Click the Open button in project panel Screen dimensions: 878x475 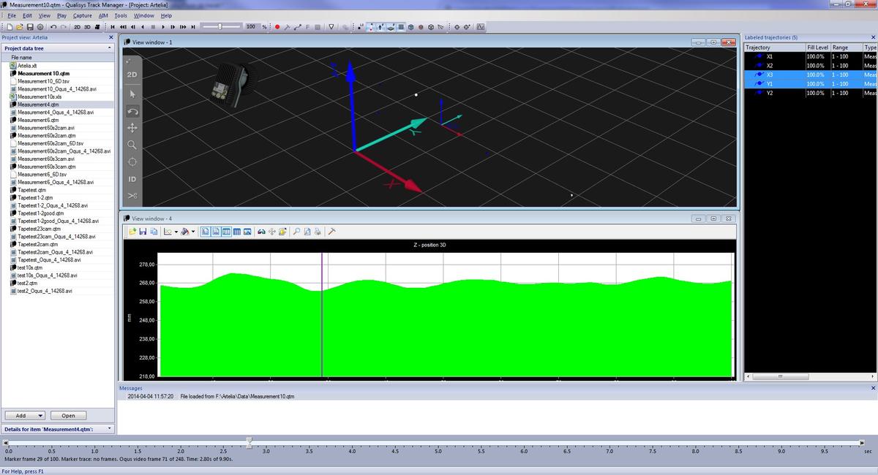click(68, 415)
